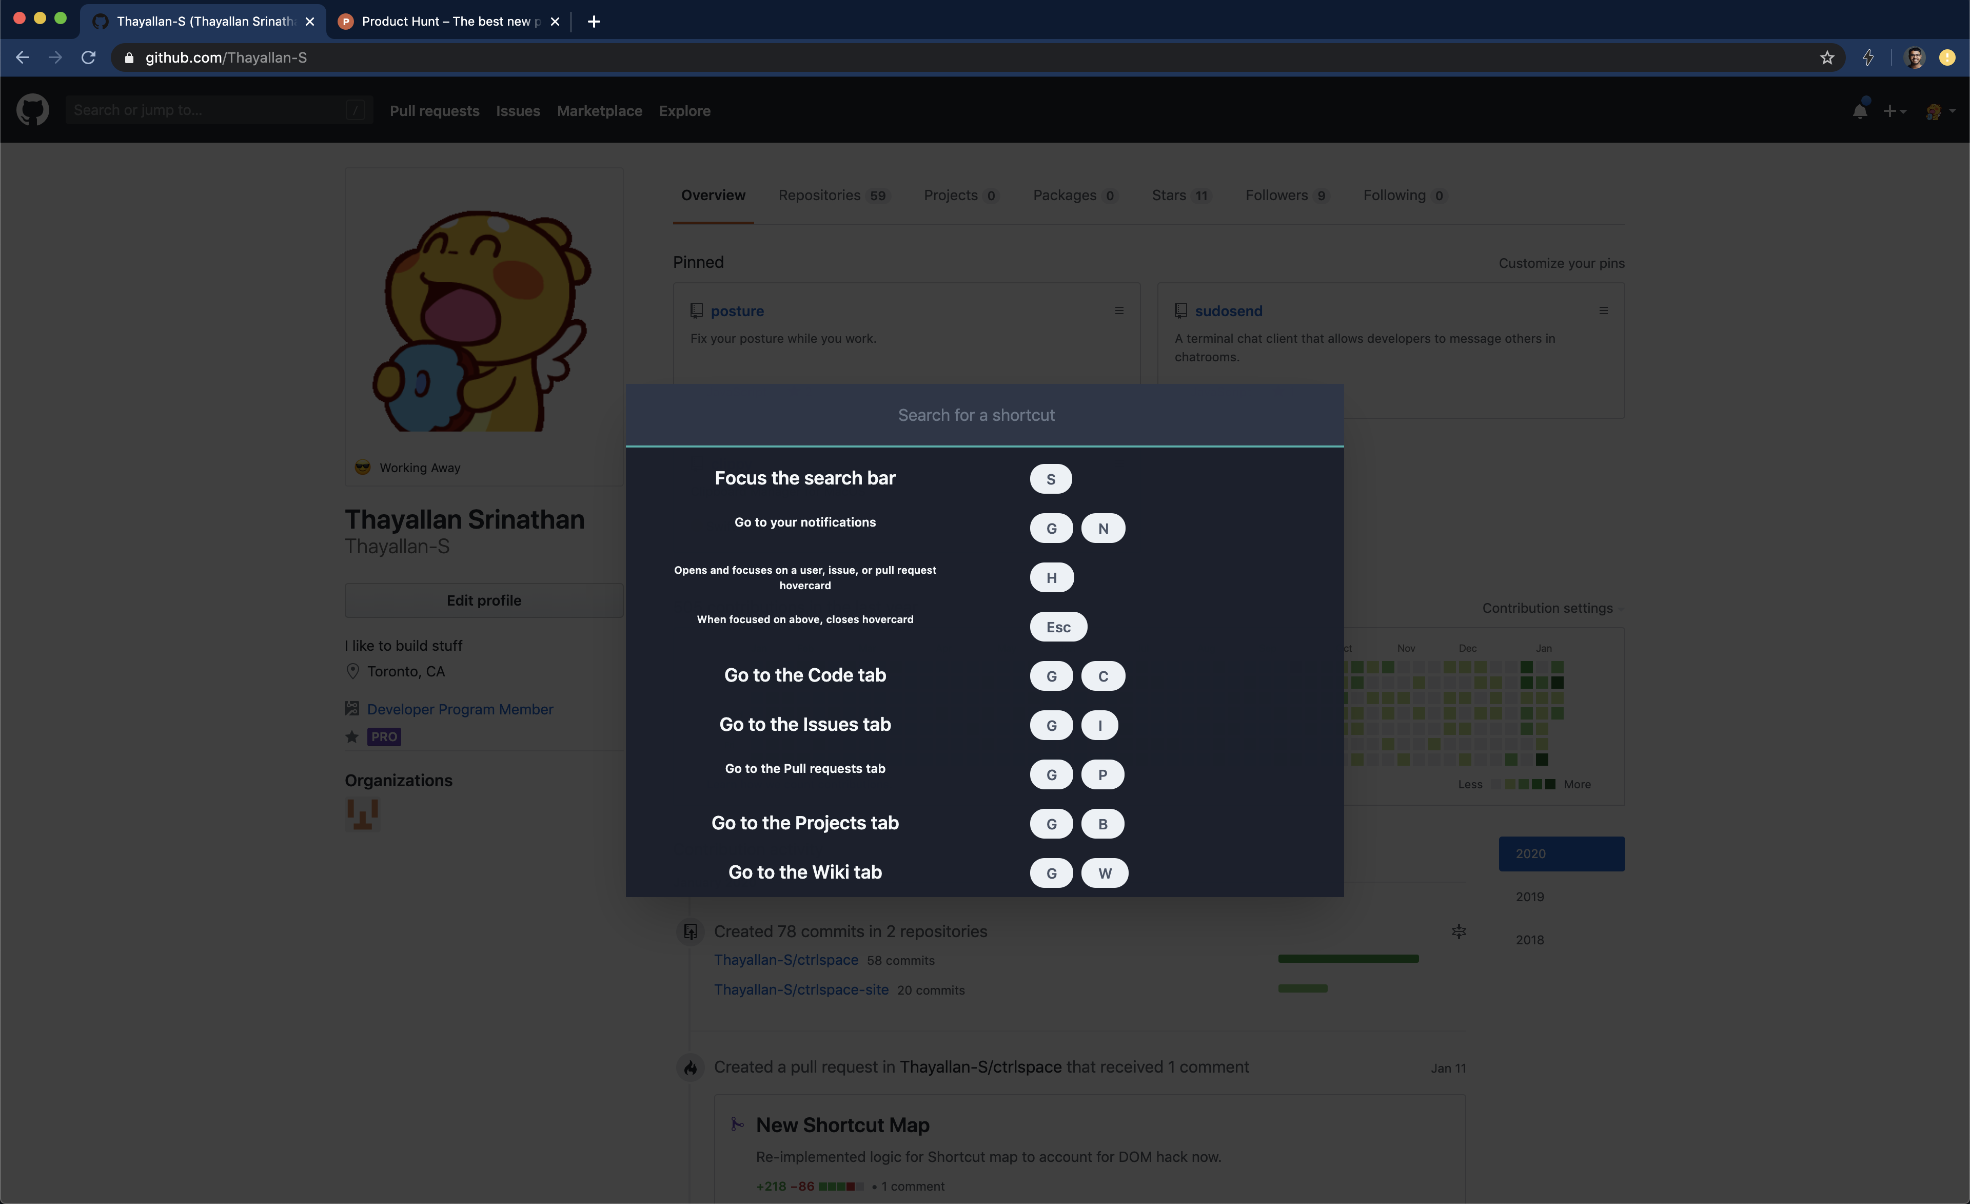Open the notifications bell icon
The height and width of the screenshot is (1204, 1970).
pyautogui.click(x=1860, y=110)
